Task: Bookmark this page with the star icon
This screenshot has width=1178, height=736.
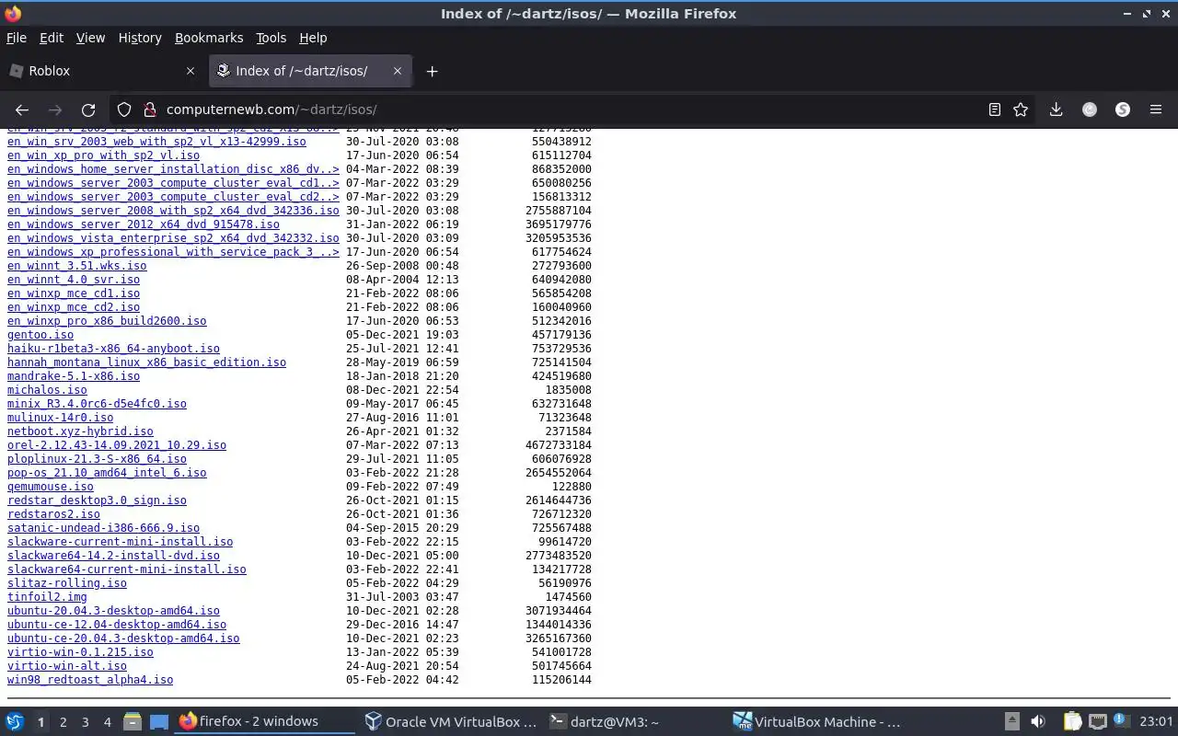Action: [1021, 109]
